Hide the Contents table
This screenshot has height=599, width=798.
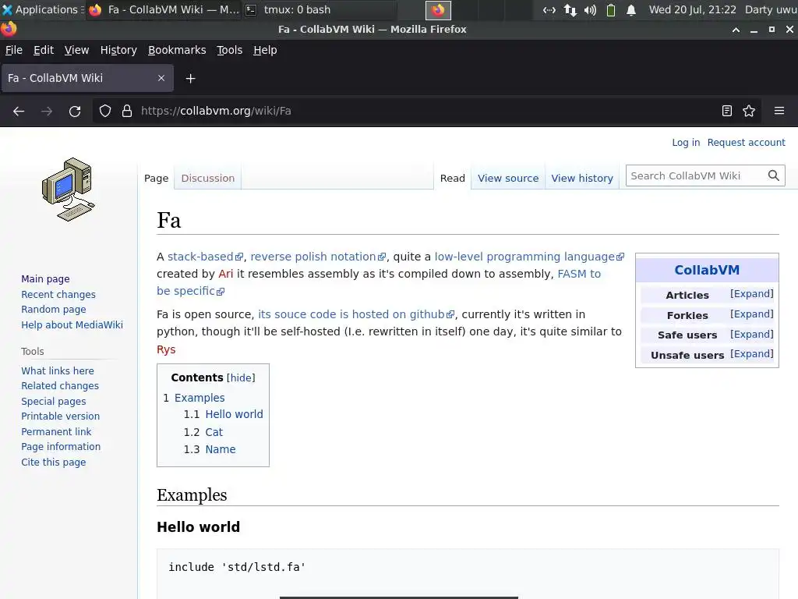(x=241, y=378)
